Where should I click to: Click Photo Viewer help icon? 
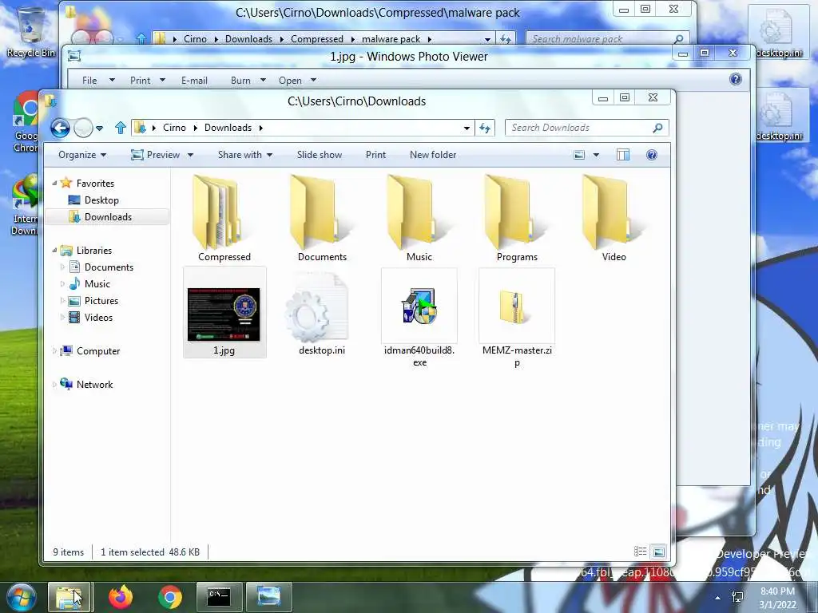click(735, 79)
